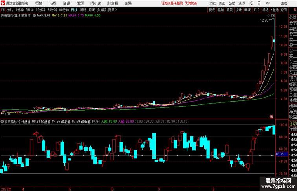
Task: Open the 公式 formula menu
Action: coord(232,3)
